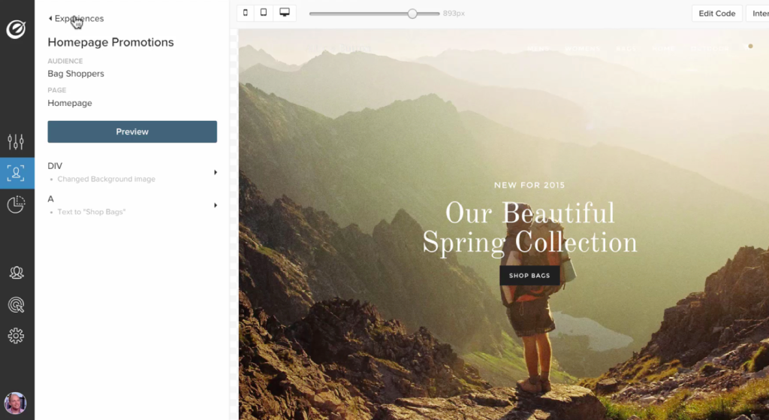Click the Optimizely logo in the sidebar

click(x=17, y=29)
